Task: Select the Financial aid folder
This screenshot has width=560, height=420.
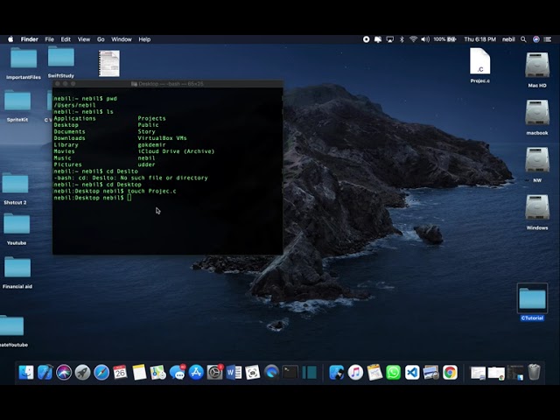Action: click(17, 268)
